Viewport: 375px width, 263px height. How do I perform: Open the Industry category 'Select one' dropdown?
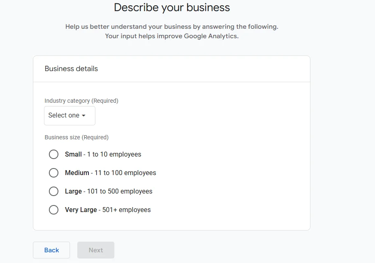click(69, 115)
